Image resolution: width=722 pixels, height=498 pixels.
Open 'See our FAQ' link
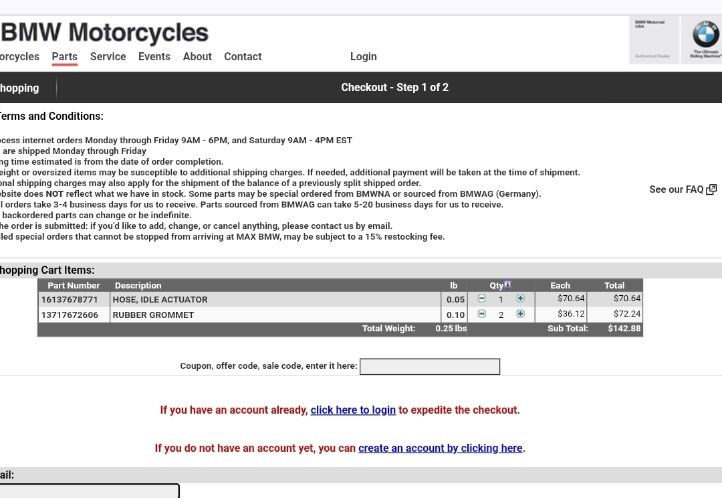coord(677,189)
